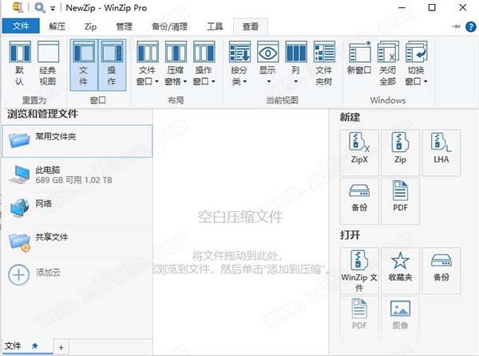Switch to the 管理 tab
This screenshot has height=356, width=479.
(x=124, y=26)
